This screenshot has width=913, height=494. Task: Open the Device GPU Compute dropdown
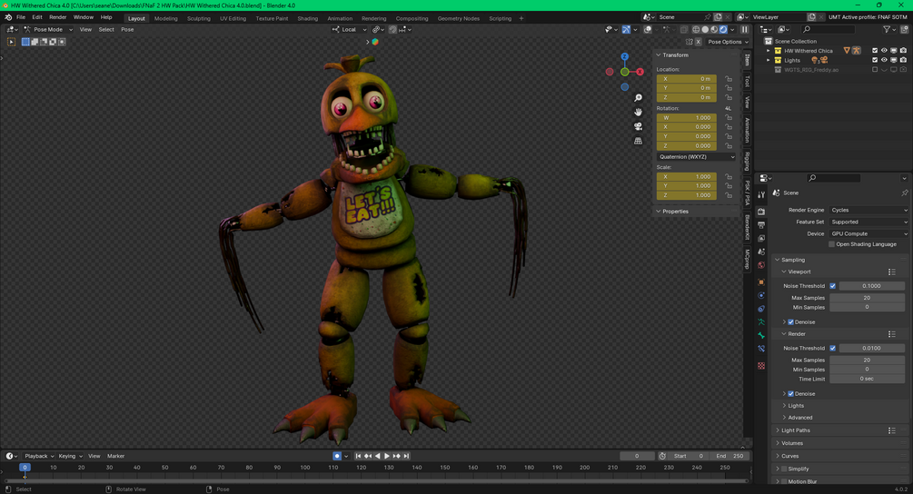(868, 233)
